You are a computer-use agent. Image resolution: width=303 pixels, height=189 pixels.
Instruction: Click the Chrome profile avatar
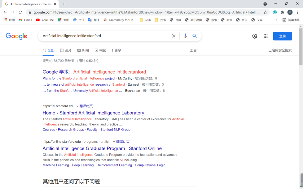(x=290, y=12)
